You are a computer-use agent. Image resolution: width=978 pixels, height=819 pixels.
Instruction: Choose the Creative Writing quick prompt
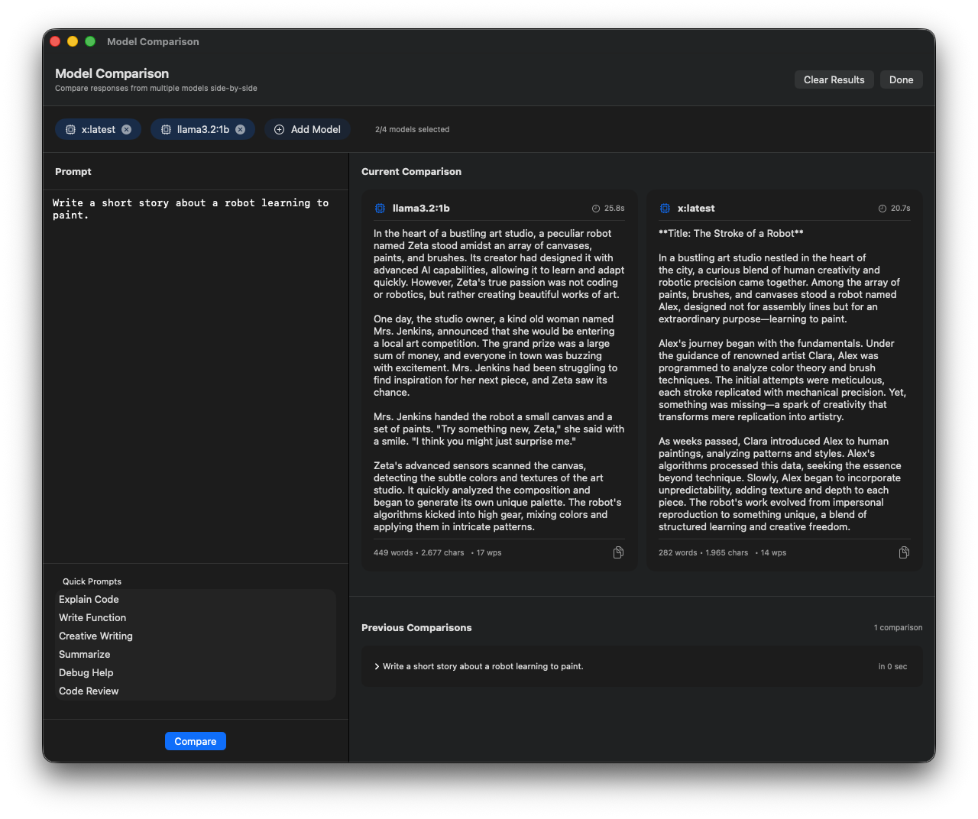[x=96, y=636]
